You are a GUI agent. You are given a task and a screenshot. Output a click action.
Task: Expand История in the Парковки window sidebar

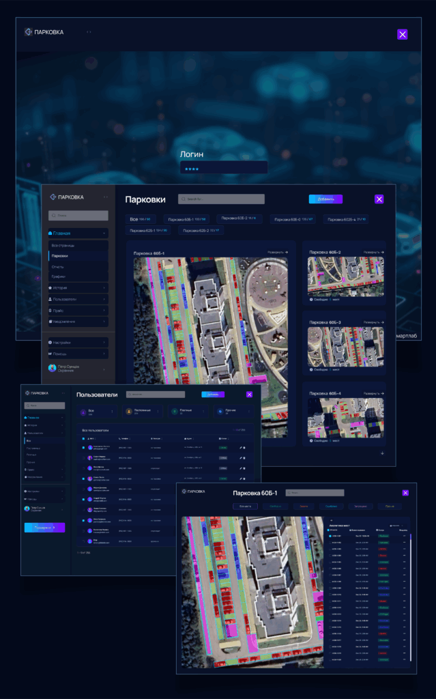pos(78,288)
